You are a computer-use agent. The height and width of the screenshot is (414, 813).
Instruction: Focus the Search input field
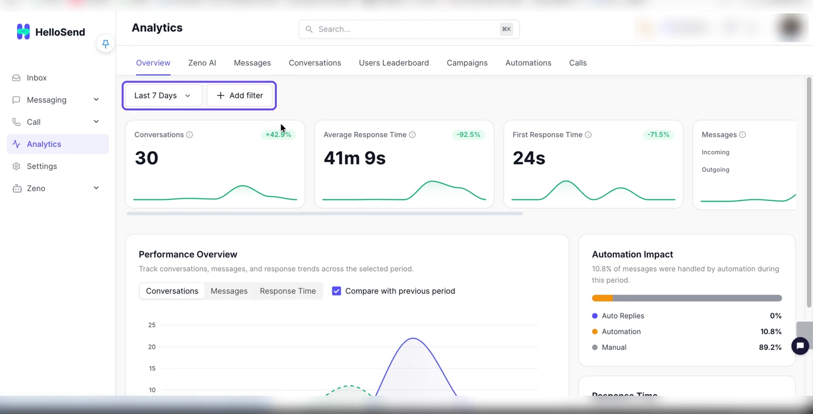click(x=409, y=29)
